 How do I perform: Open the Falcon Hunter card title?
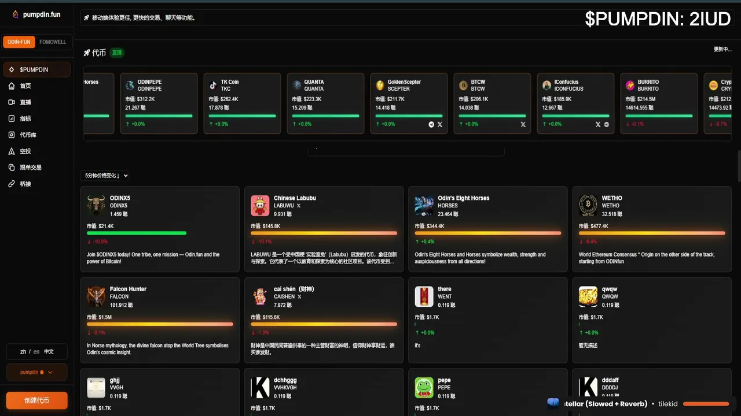pos(128,289)
